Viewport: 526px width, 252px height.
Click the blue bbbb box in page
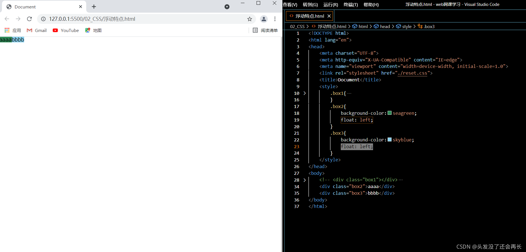point(18,40)
